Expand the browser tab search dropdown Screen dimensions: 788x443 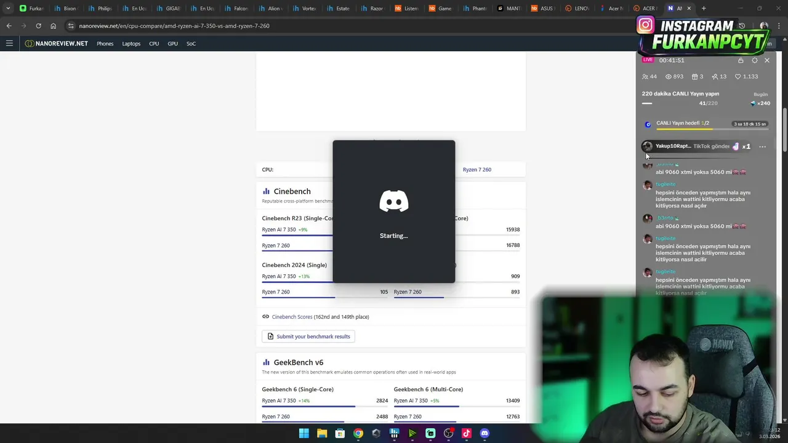(x=8, y=9)
